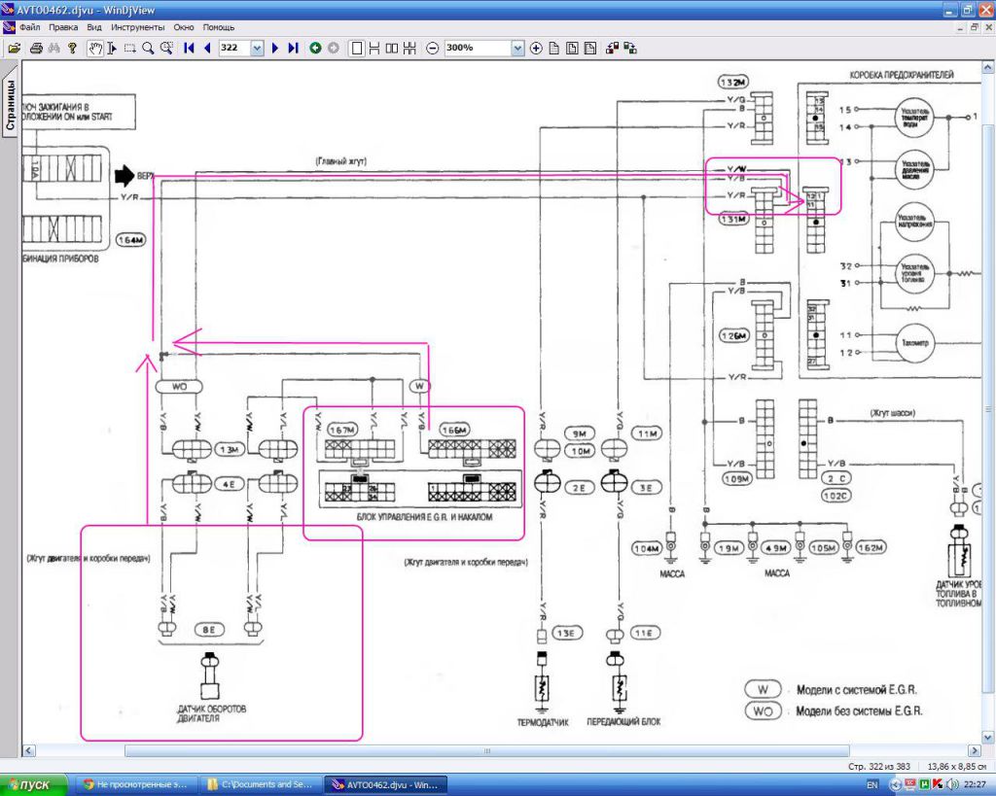Open the Файл menu

(28, 27)
